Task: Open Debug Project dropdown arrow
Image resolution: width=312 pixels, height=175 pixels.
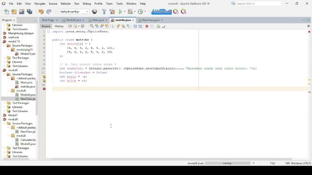Action: [135, 12]
